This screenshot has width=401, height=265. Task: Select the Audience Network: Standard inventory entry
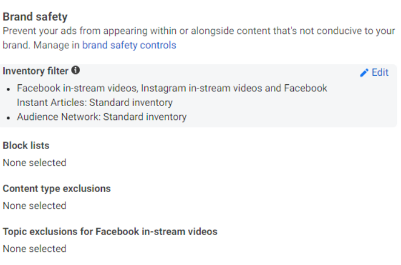[101, 117]
